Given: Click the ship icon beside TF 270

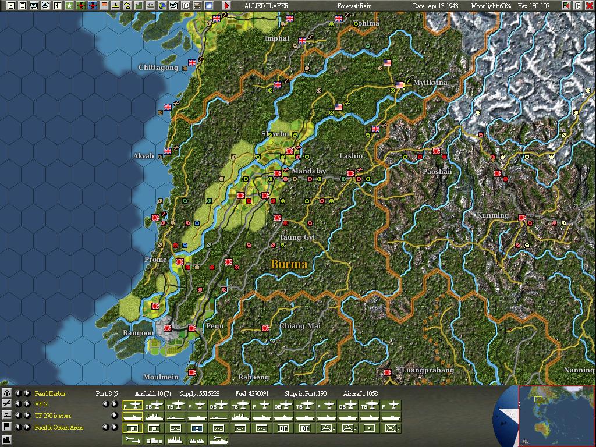Looking at the screenshot, I should (6, 416).
